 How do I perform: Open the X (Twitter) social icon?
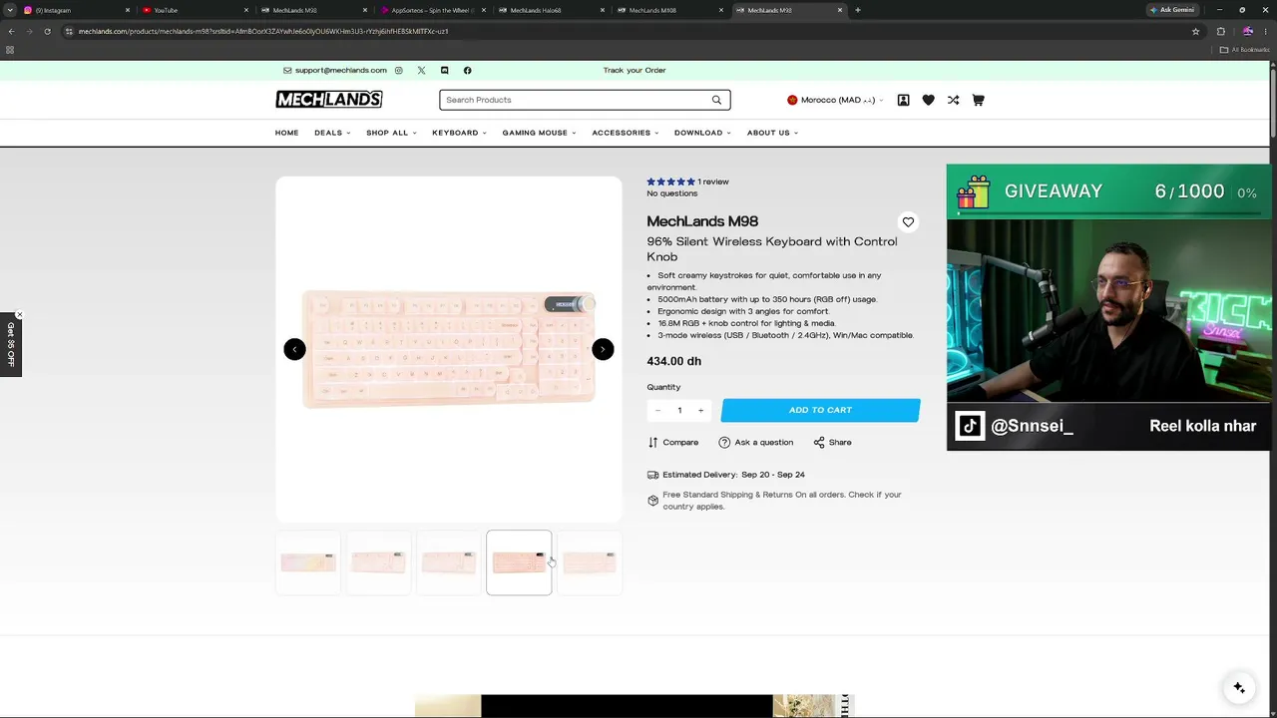[421, 71]
